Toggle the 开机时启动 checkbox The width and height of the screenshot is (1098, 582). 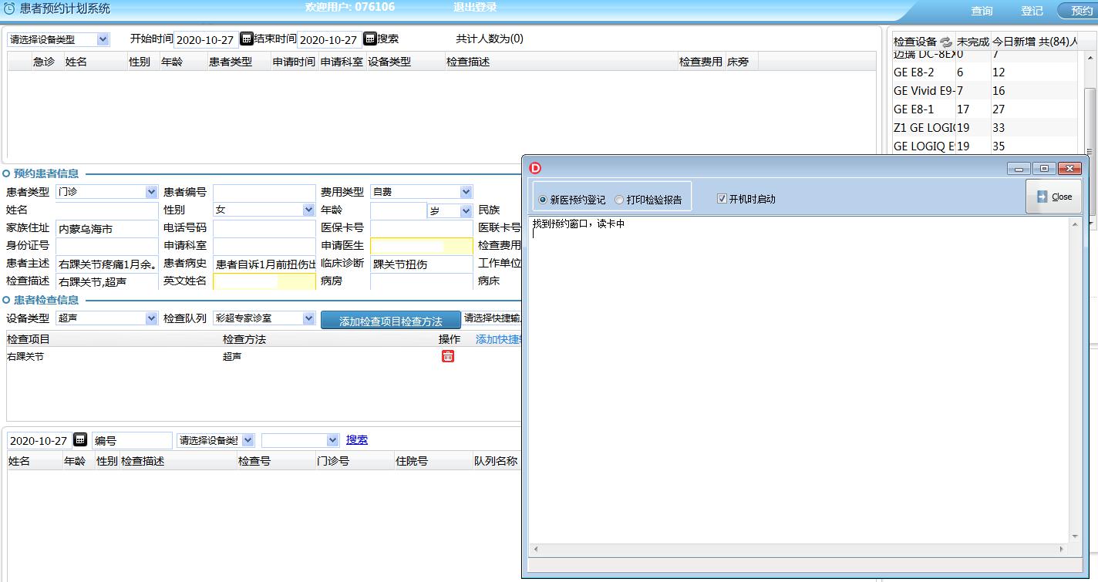point(722,199)
